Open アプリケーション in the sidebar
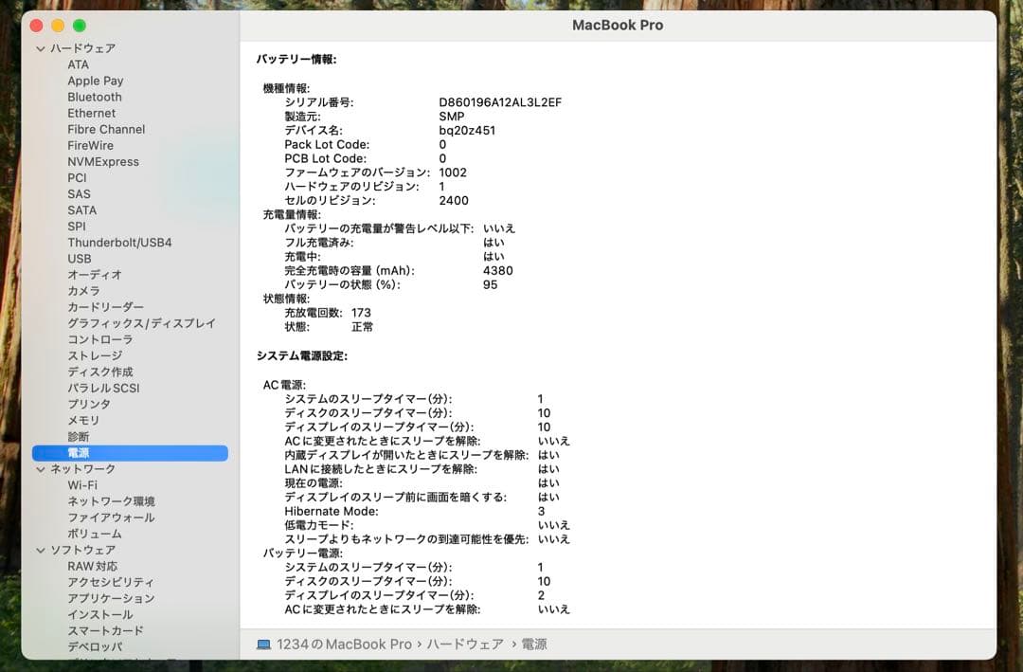This screenshot has height=672, width=1023. 112,598
